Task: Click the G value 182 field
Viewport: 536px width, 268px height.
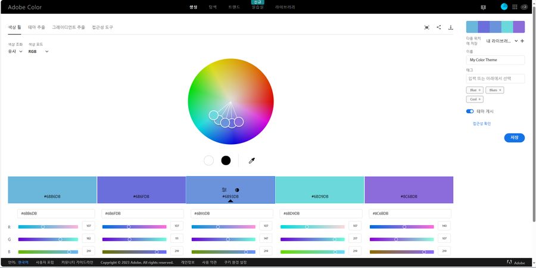Action: click(x=89, y=239)
